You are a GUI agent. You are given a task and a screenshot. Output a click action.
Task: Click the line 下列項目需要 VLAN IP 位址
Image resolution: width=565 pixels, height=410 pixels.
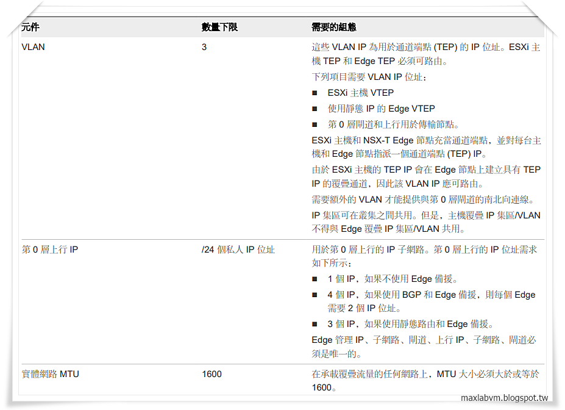coord(369,77)
